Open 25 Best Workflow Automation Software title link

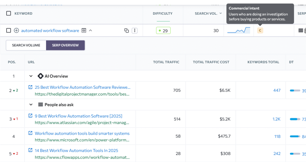(x=82, y=87)
